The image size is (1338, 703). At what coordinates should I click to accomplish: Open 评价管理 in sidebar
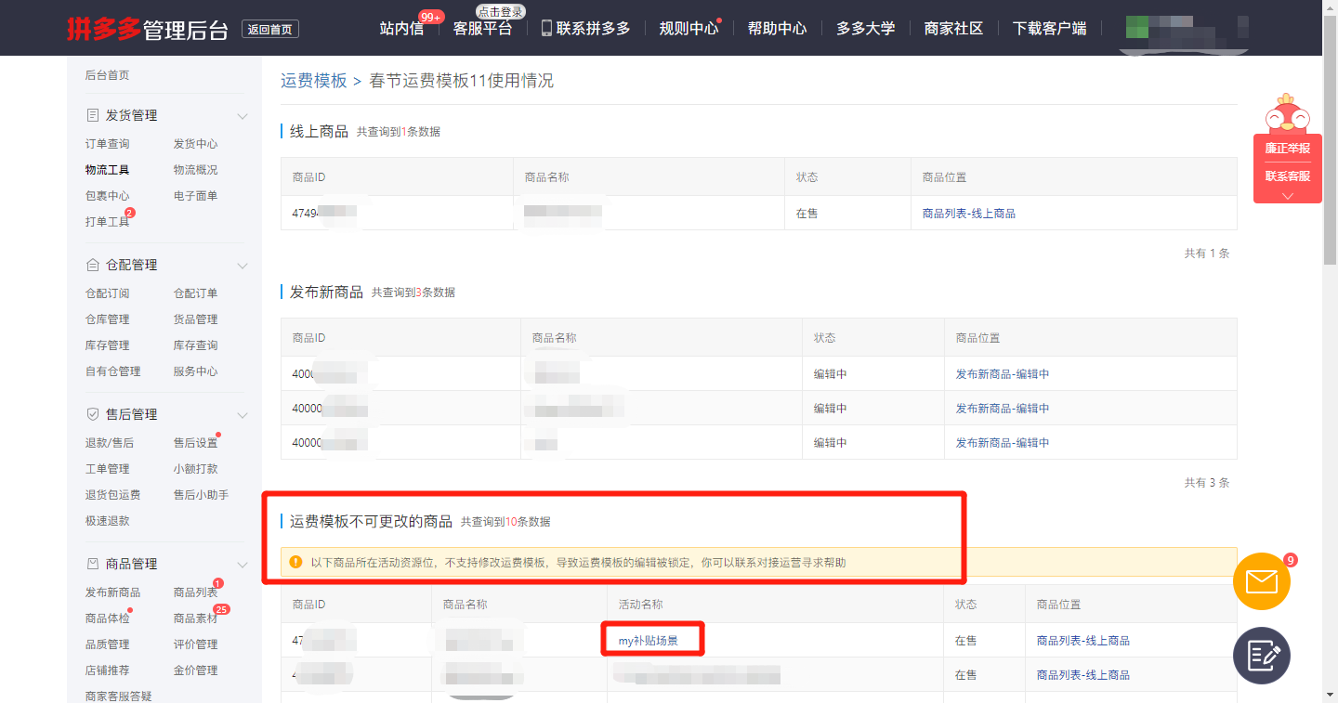coord(195,644)
